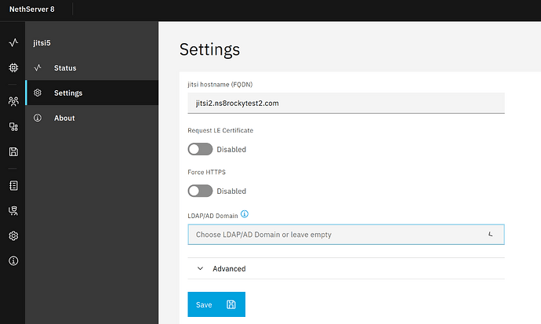
Task: Open the audit log notebook icon
Action: coord(13,186)
